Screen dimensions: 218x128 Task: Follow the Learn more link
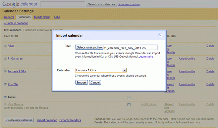click(146, 57)
